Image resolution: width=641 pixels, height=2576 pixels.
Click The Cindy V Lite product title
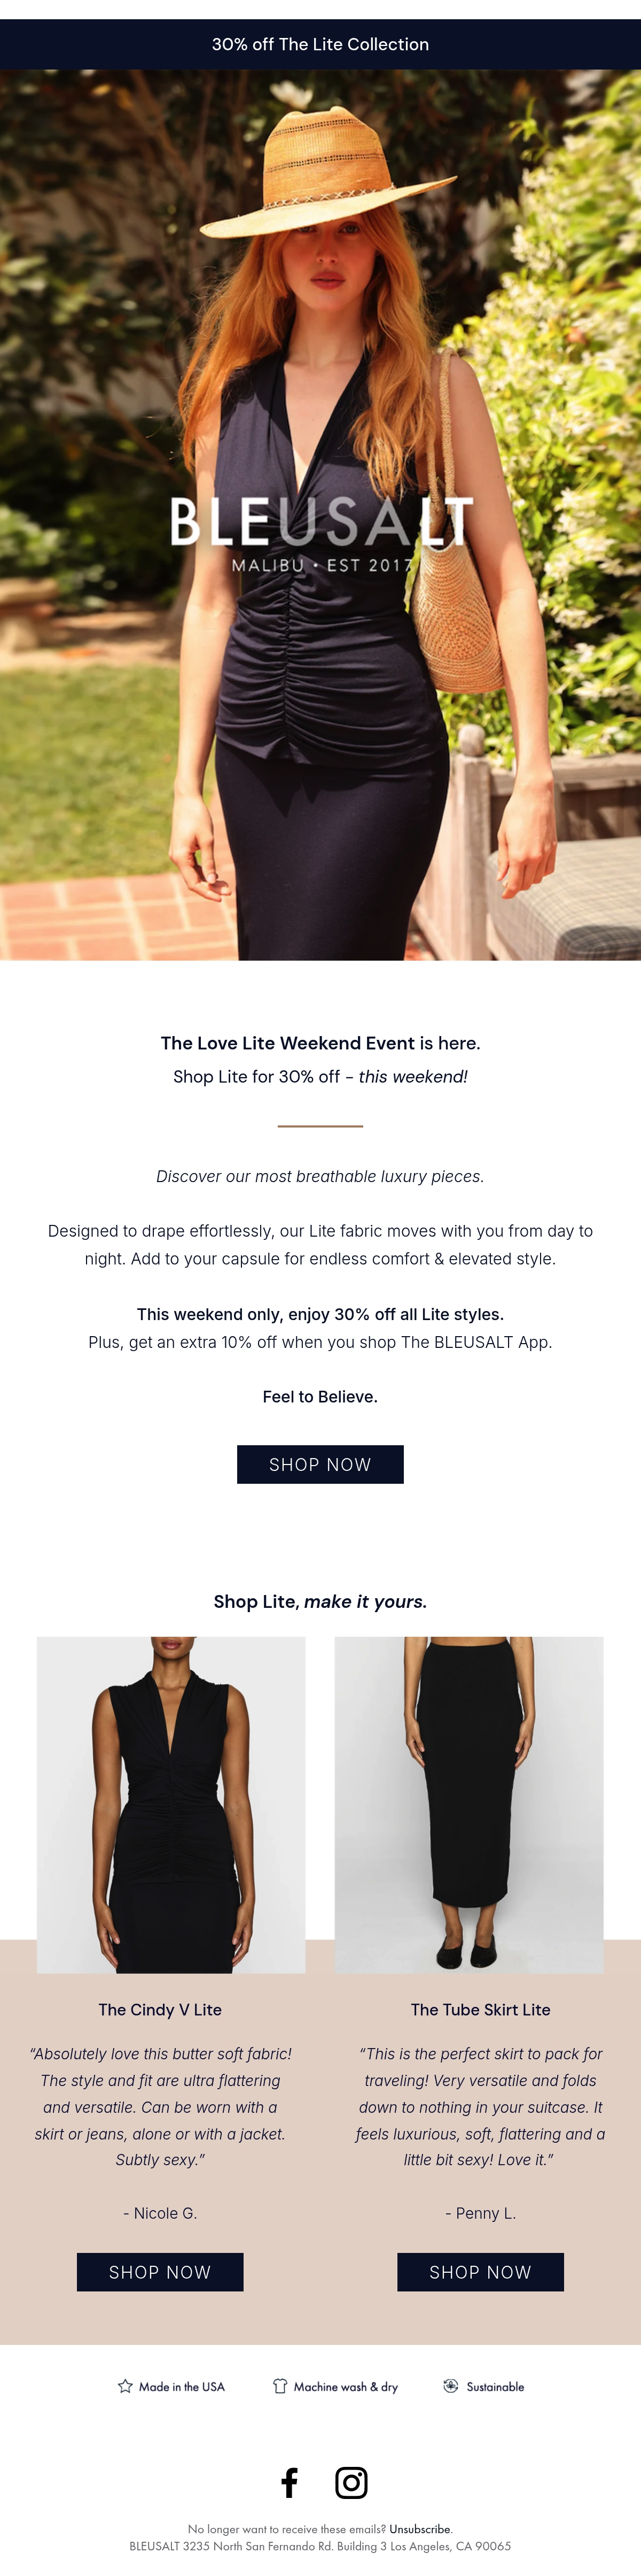pos(160,2009)
